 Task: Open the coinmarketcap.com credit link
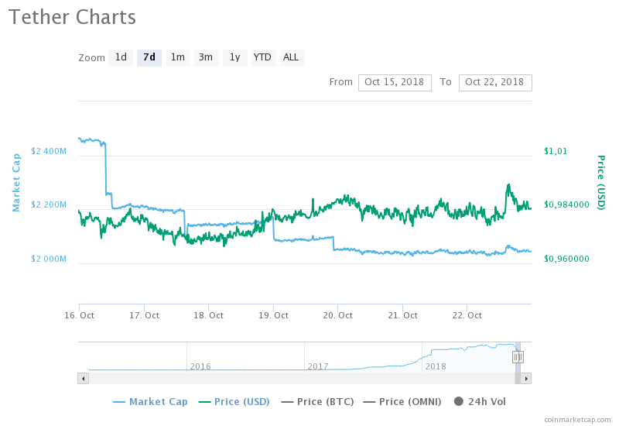(577, 419)
